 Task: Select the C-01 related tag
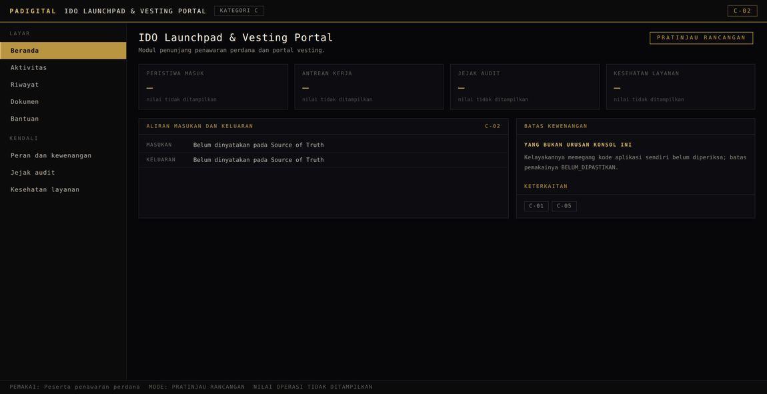coord(536,206)
